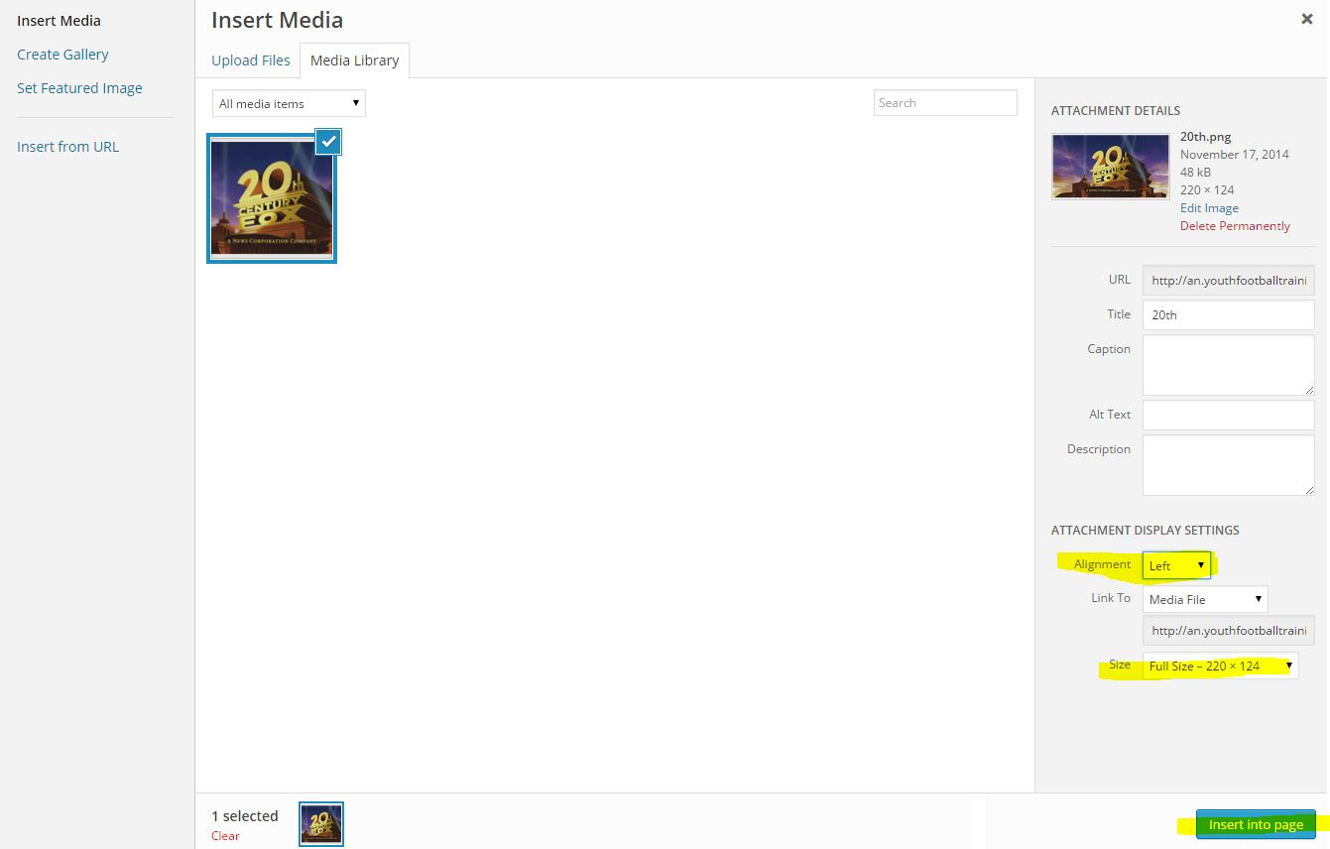
Task: Click the Edit Image link
Action: point(1209,208)
